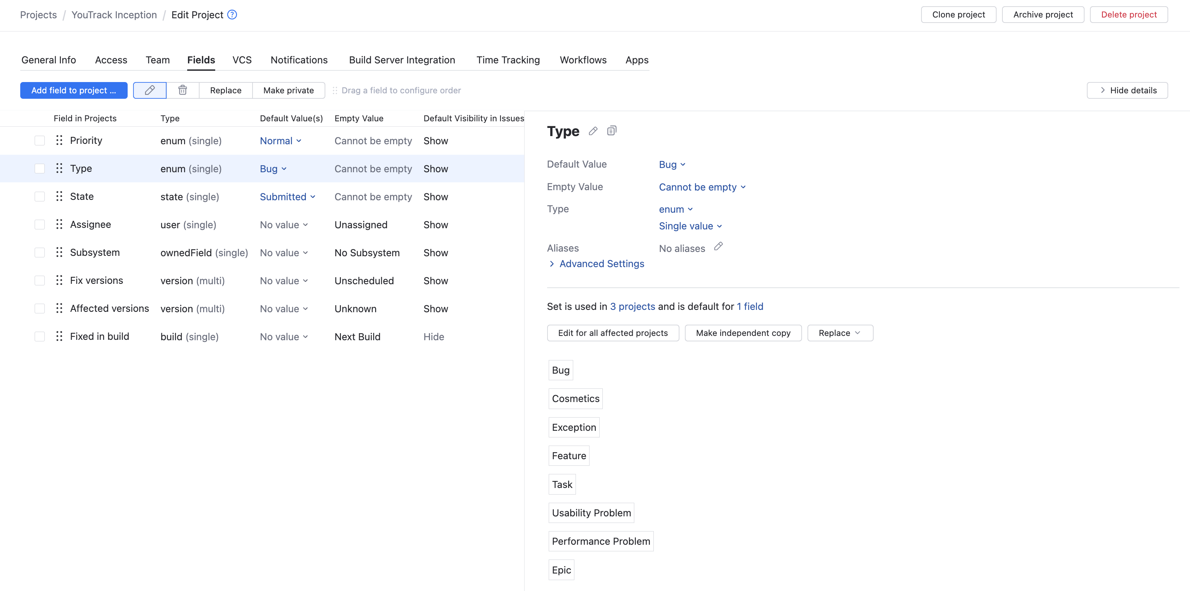Click the copy icon next to Type heading

coord(612,131)
